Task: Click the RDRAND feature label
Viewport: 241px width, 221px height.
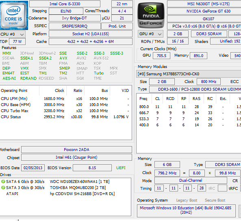Action: click(x=28, y=79)
